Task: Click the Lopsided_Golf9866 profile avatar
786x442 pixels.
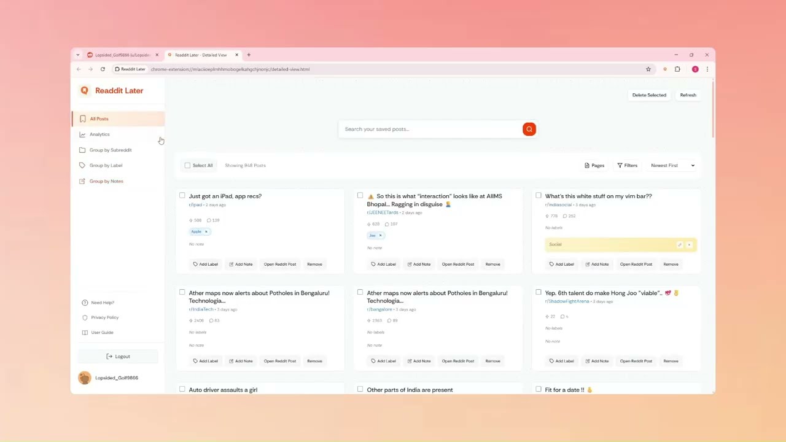Action: tap(85, 378)
